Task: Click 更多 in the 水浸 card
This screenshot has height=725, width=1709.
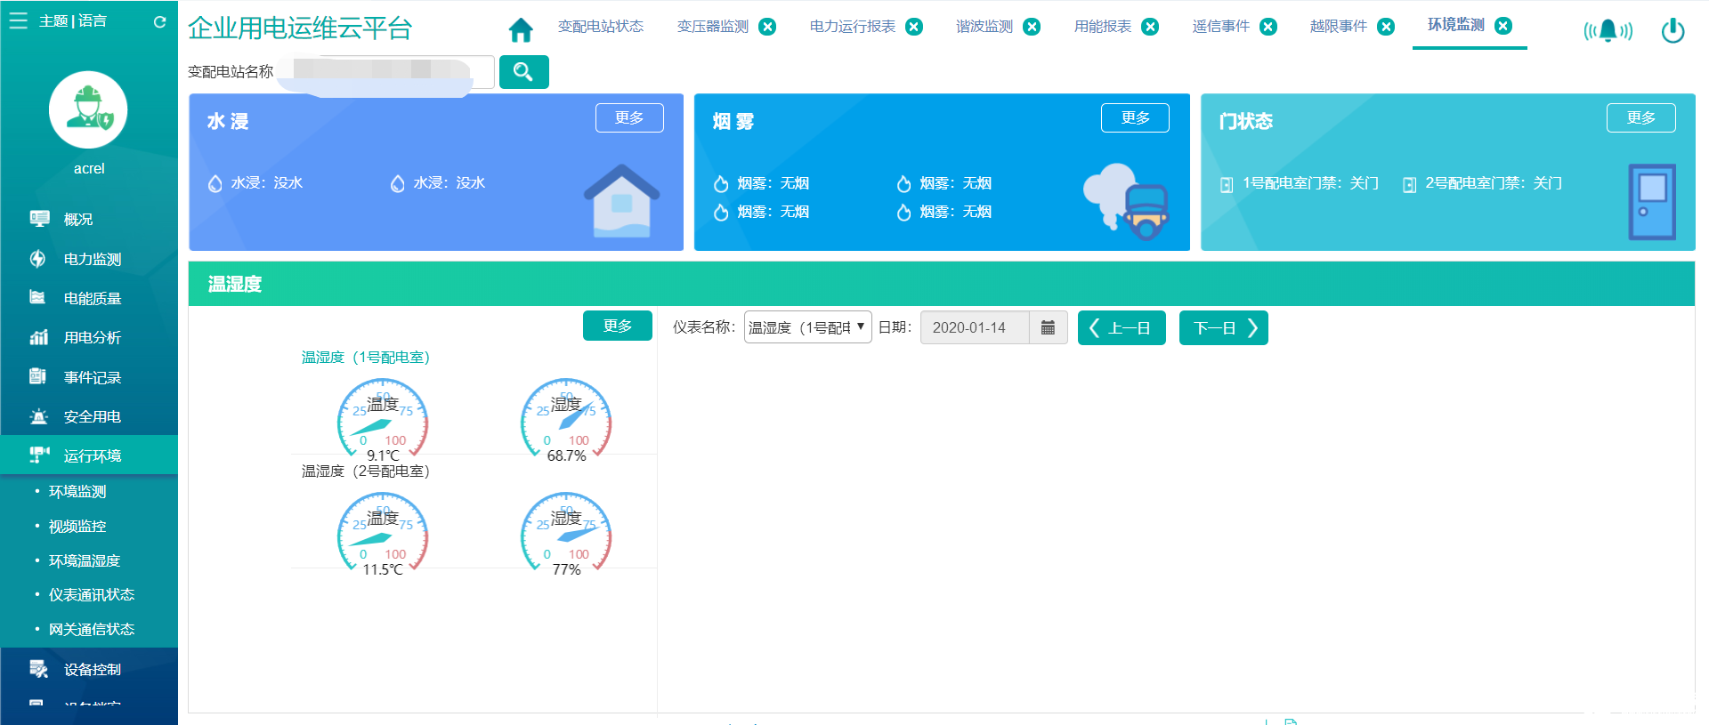Action: point(629,118)
